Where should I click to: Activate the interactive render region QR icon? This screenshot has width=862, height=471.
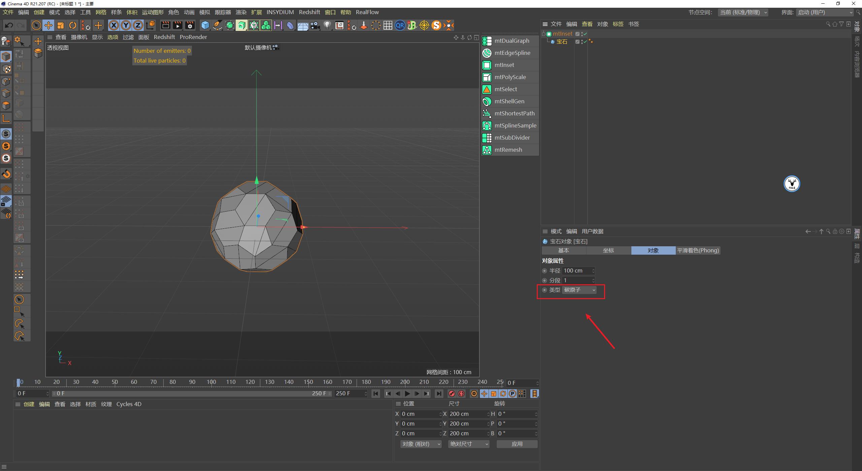click(400, 25)
